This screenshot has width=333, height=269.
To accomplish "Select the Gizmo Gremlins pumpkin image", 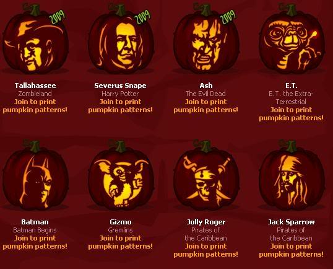I will [x=121, y=175].
